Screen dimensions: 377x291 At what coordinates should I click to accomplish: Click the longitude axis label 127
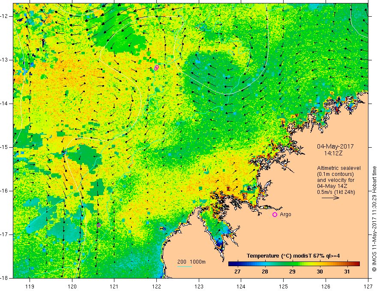click(368, 286)
